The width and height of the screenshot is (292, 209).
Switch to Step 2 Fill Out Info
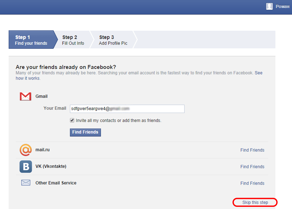point(74,40)
